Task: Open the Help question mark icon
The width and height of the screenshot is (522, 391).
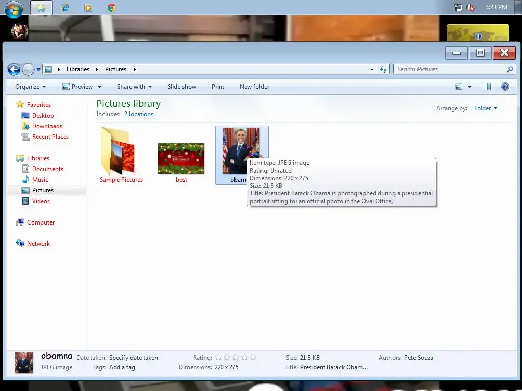Action: [505, 87]
